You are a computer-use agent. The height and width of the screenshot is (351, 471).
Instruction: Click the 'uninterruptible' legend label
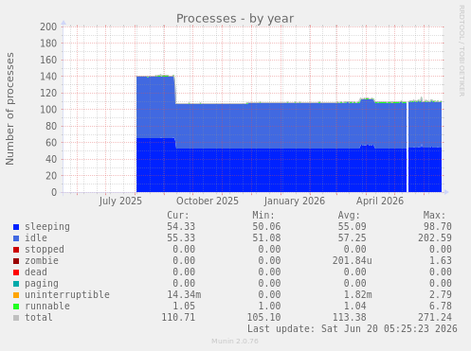pos(67,295)
